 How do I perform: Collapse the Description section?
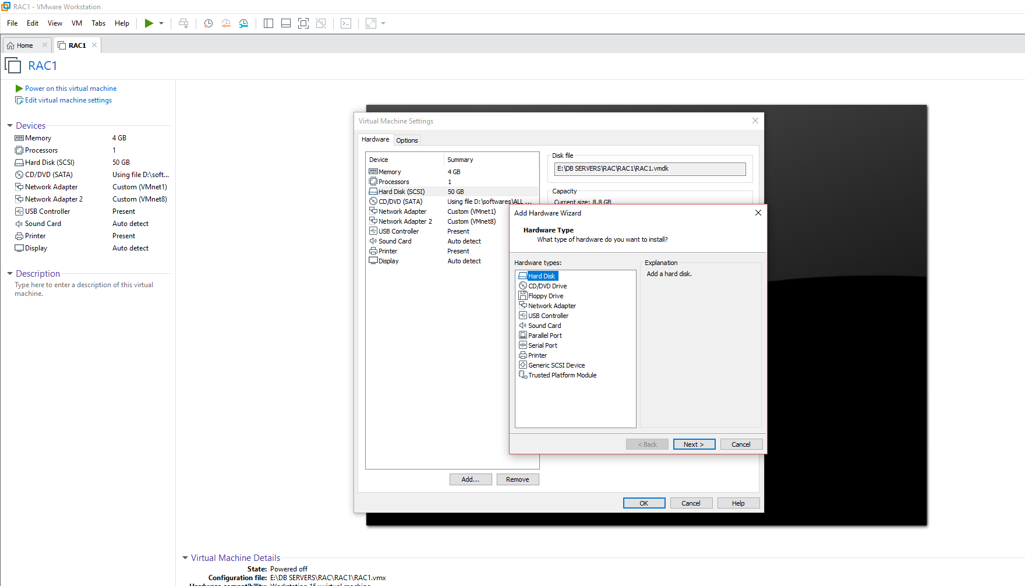pyautogui.click(x=10, y=274)
